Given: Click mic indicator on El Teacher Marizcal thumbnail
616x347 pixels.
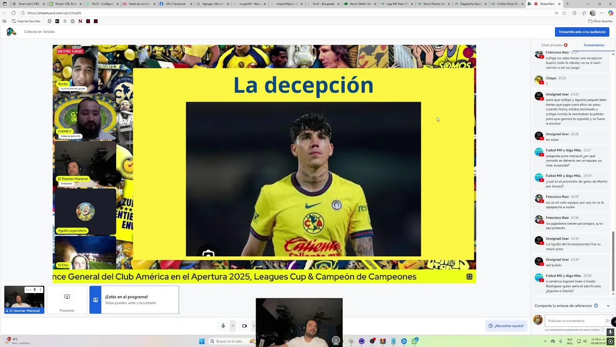Looking at the screenshot, I should tap(35, 290).
